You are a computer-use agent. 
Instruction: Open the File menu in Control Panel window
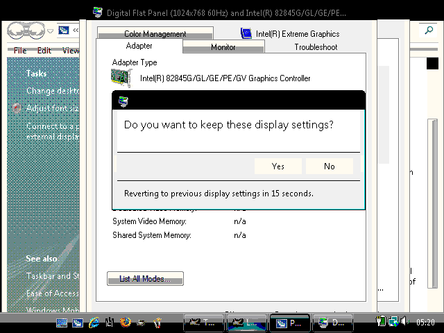pos(20,51)
